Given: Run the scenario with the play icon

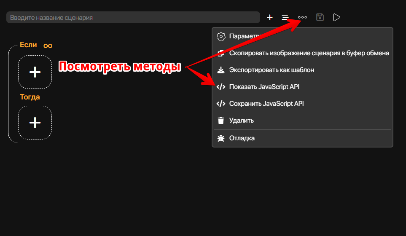Looking at the screenshot, I should tap(336, 17).
